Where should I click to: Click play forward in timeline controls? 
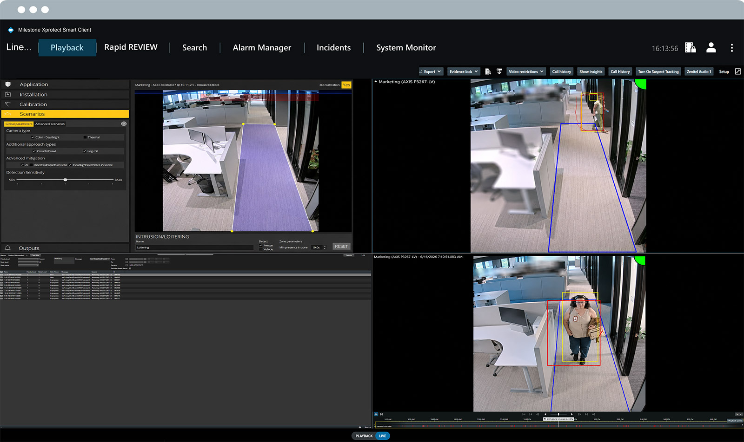(x=572, y=414)
